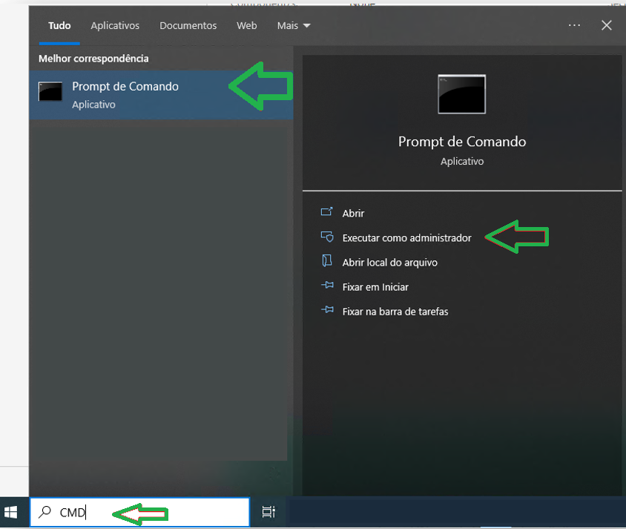
Task: Click the search box containing CMD
Action: click(139, 512)
